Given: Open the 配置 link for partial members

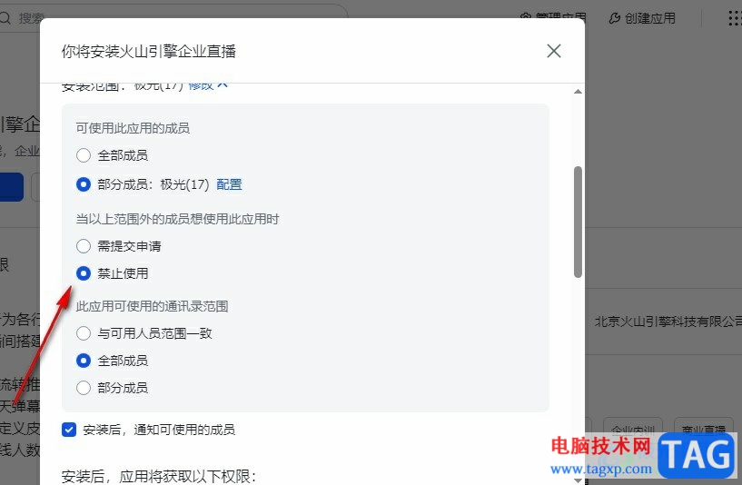Looking at the screenshot, I should click(x=229, y=184).
